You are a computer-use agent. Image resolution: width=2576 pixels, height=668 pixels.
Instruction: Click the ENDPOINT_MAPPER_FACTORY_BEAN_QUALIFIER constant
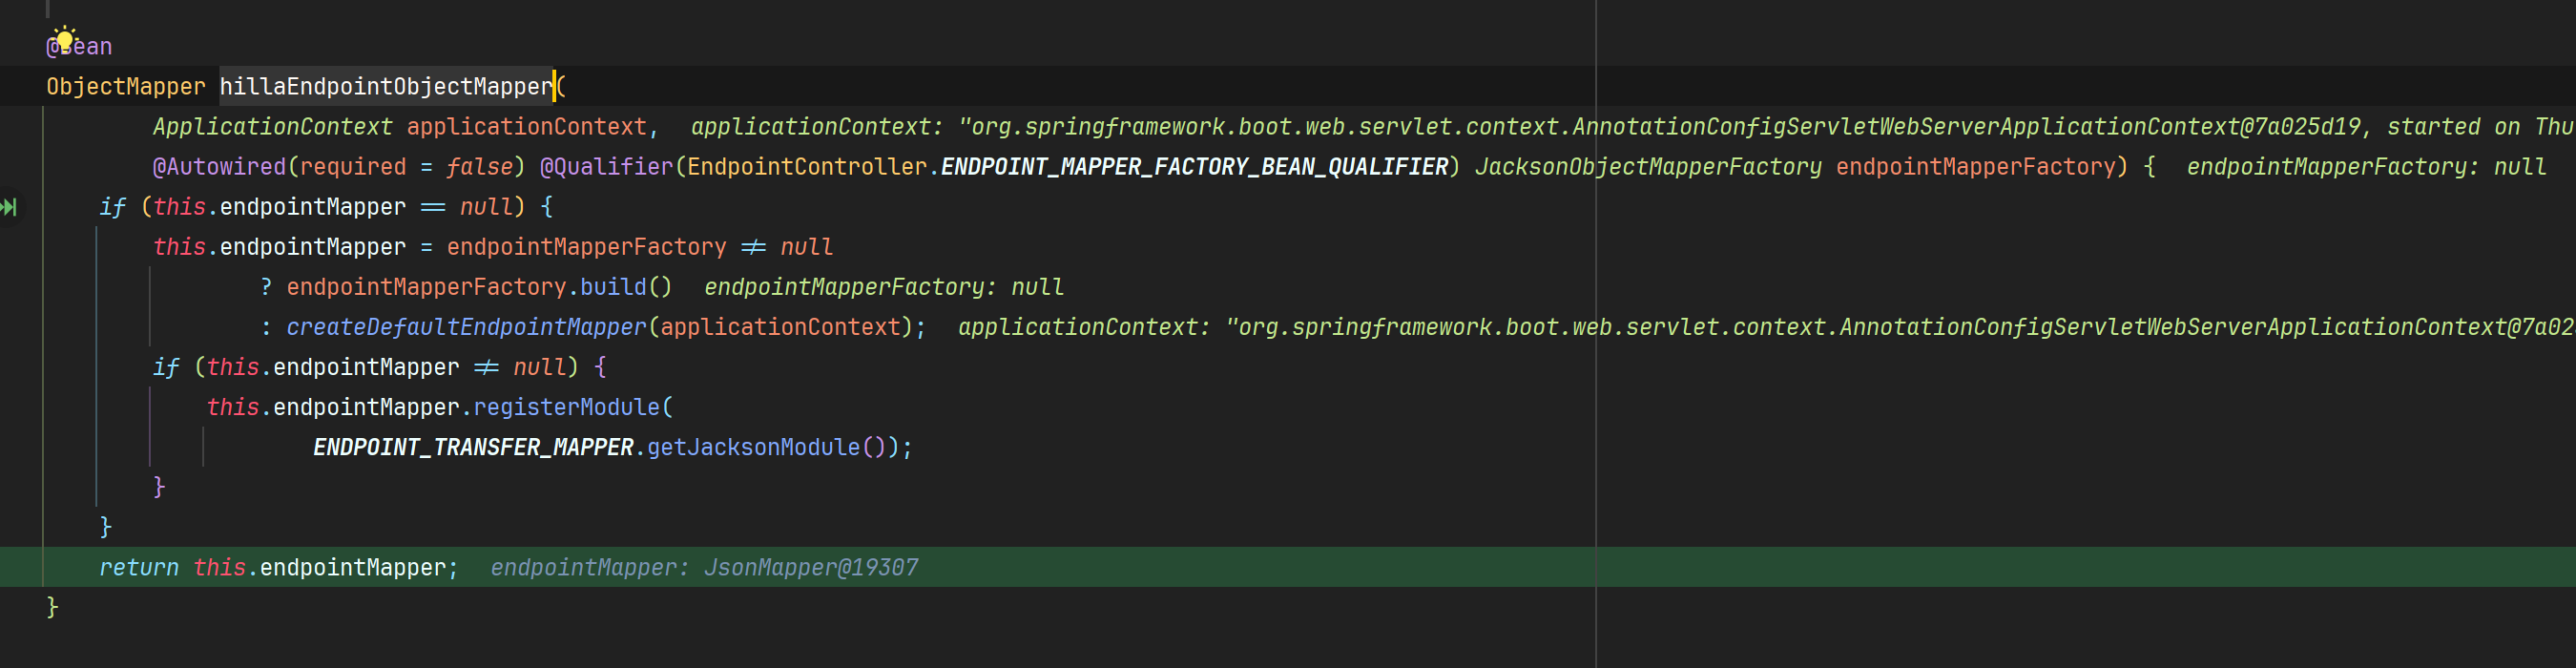[1194, 167]
